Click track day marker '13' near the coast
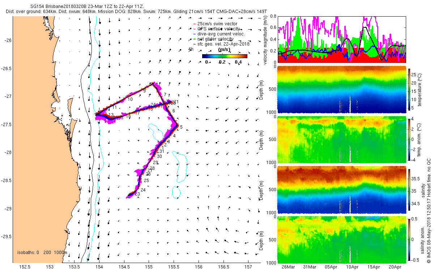 pyautogui.click(x=111, y=115)
